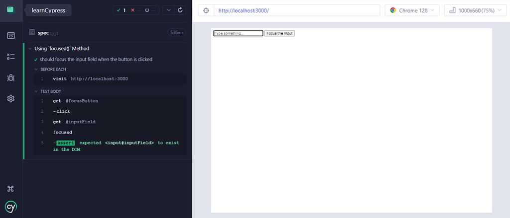Click the rerun all tests button
Screen dimensions: 510x218
click(x=180, y=10)
